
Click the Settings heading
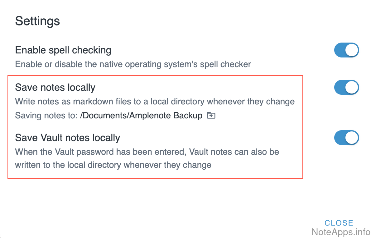[37, 21]
